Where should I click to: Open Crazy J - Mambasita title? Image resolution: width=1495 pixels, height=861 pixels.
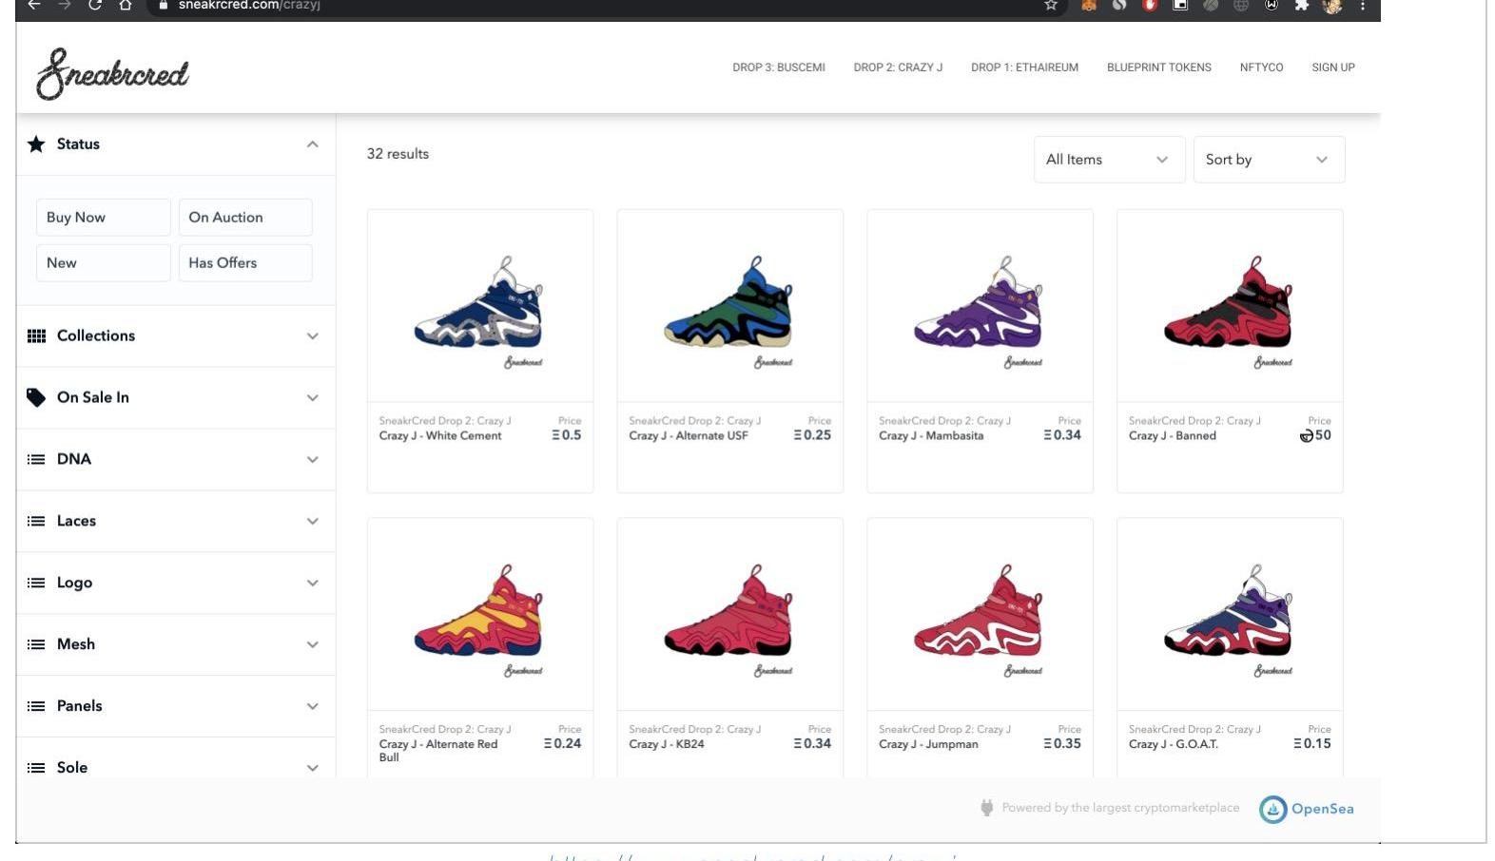pos(931,435)
